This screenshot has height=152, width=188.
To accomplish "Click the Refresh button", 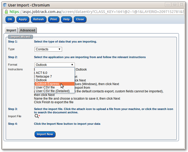I will click(38, 19).
